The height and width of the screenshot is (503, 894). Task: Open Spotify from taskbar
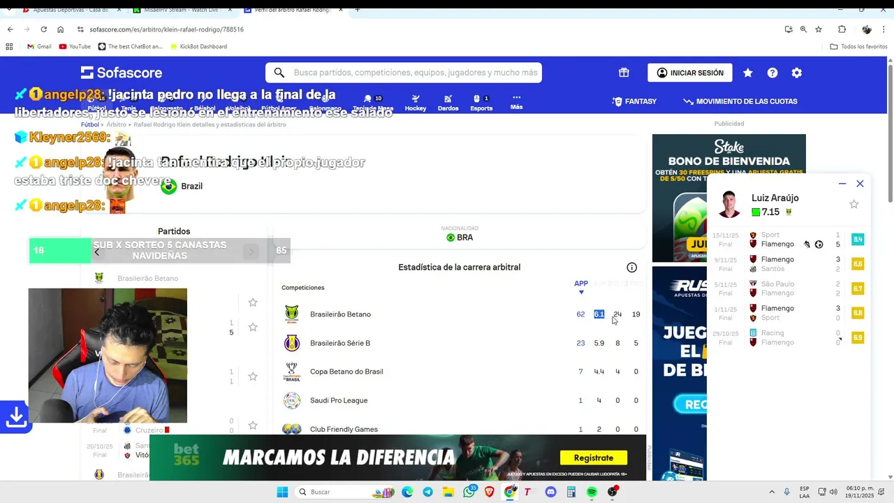[x=592, y=492]
